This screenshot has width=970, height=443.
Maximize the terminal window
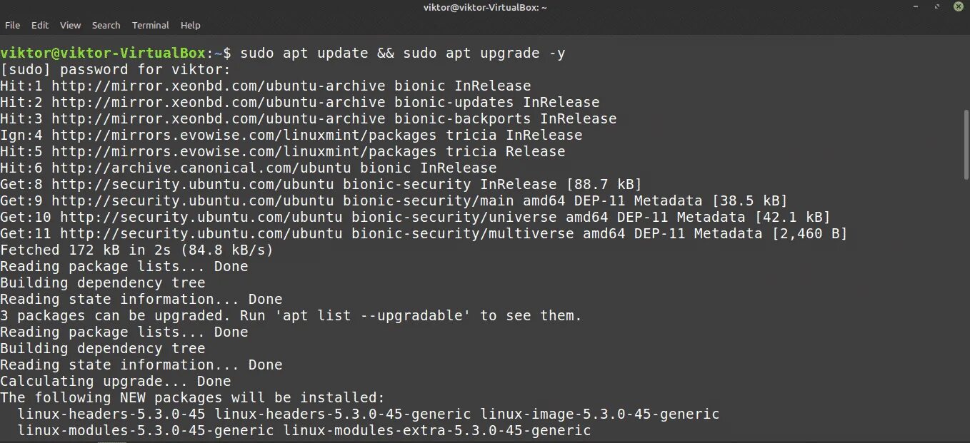click(x=936, y=6)
